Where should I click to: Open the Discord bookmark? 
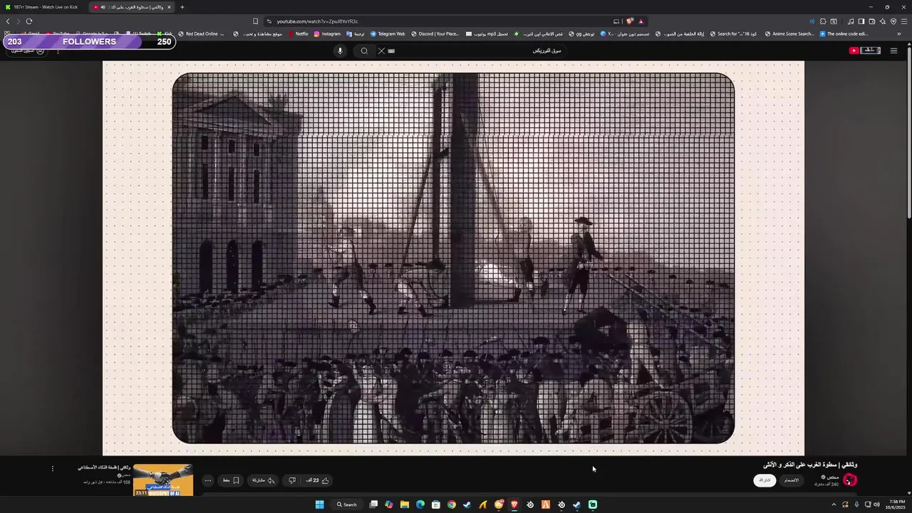pyautogui.click(x=435, y=33)
